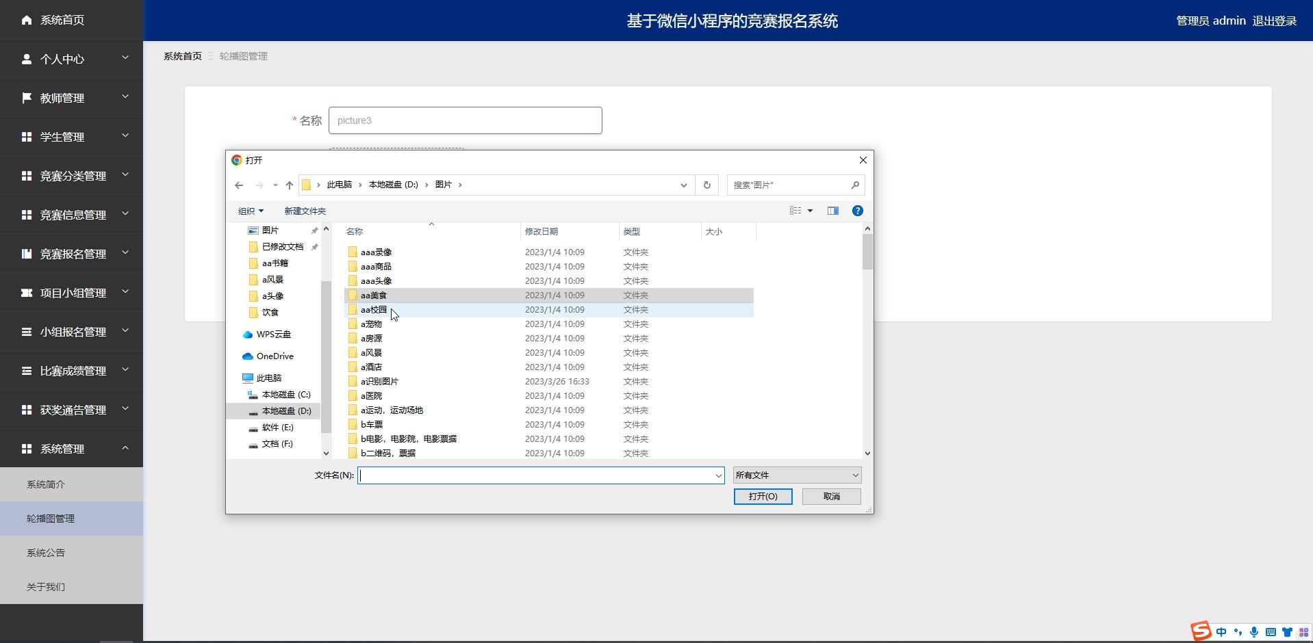
Task: Open the view options dropdown arrow
Action: click(x=810, y=211)
